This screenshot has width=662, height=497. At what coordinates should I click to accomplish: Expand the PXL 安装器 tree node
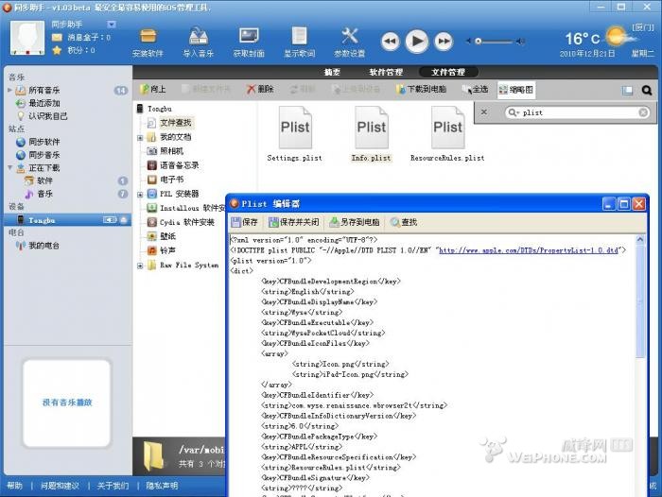point(140,194)
